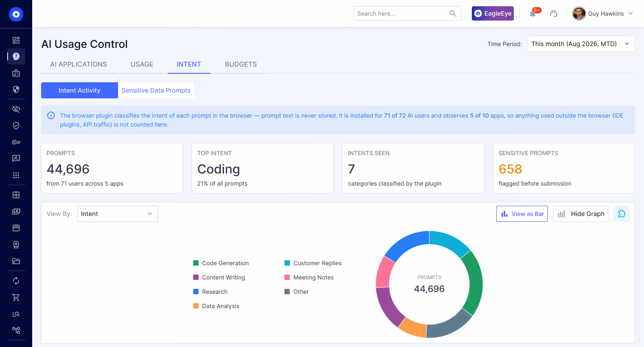644x347 pixels.
Task: Open the sync arrows sidebar icon
Action: 16,281
